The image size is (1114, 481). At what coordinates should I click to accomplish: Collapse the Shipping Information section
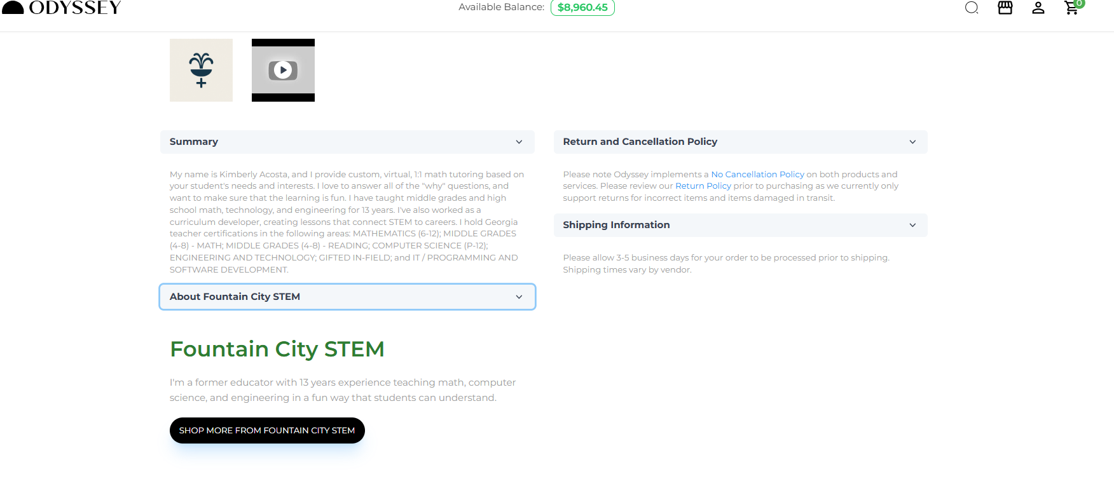coord(740,225)
